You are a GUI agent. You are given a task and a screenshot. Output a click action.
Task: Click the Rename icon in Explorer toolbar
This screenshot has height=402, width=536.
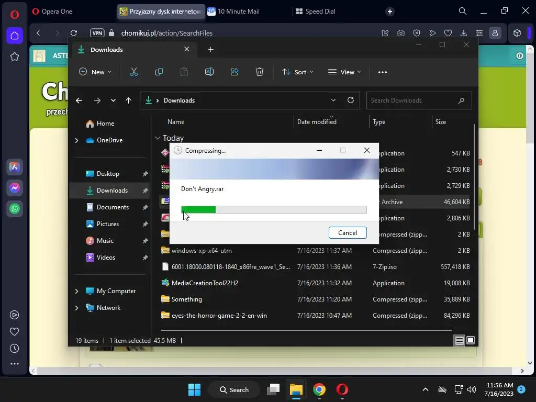[x=209, y=72]
